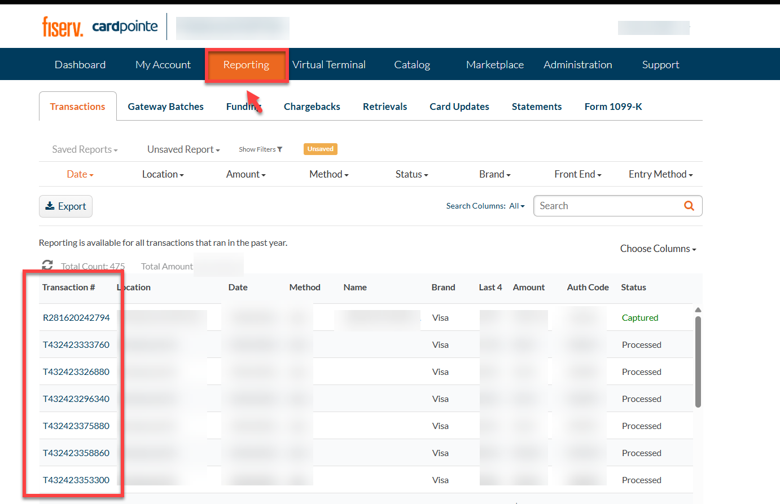Click the transactions table vertical scrollbar
Viewport: 780px width, 504px height.
(x=698, y=361)
